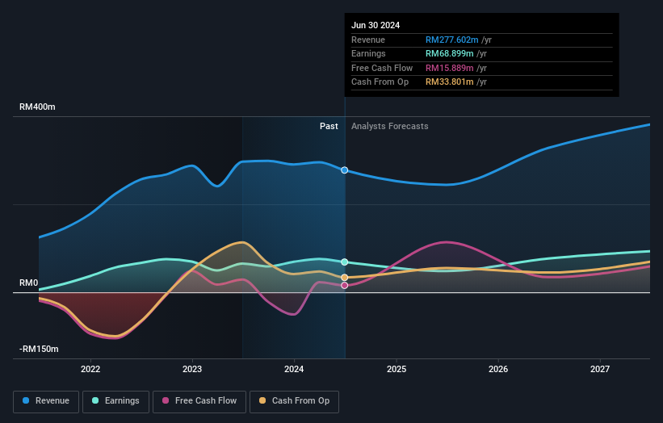Toggle the Revenue legend button
Screen dimensions: 663x423
click(46, 401)
